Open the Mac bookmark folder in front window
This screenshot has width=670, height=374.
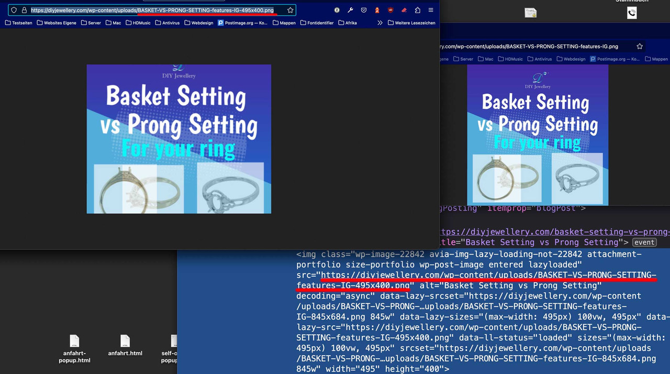coord(113,23)
